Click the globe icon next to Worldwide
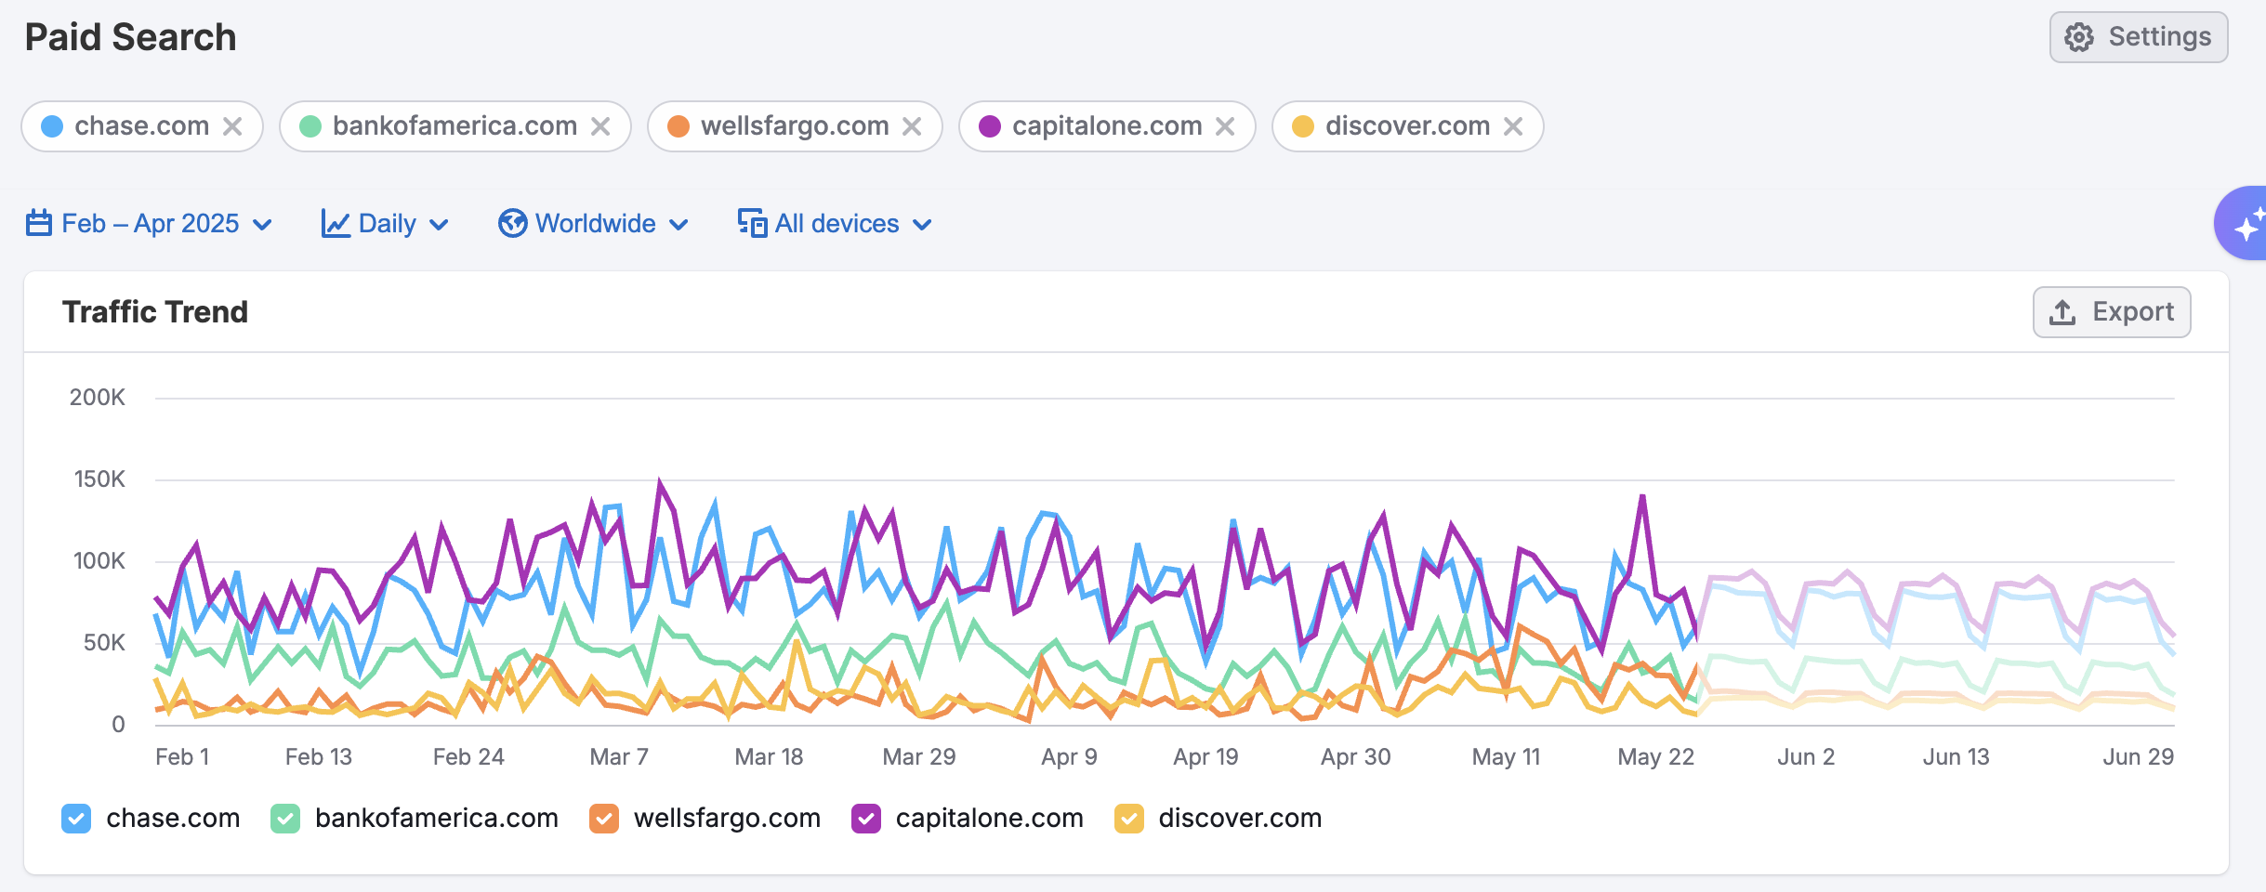Viewport: 2266px width, 892px height. click(512, 224)
